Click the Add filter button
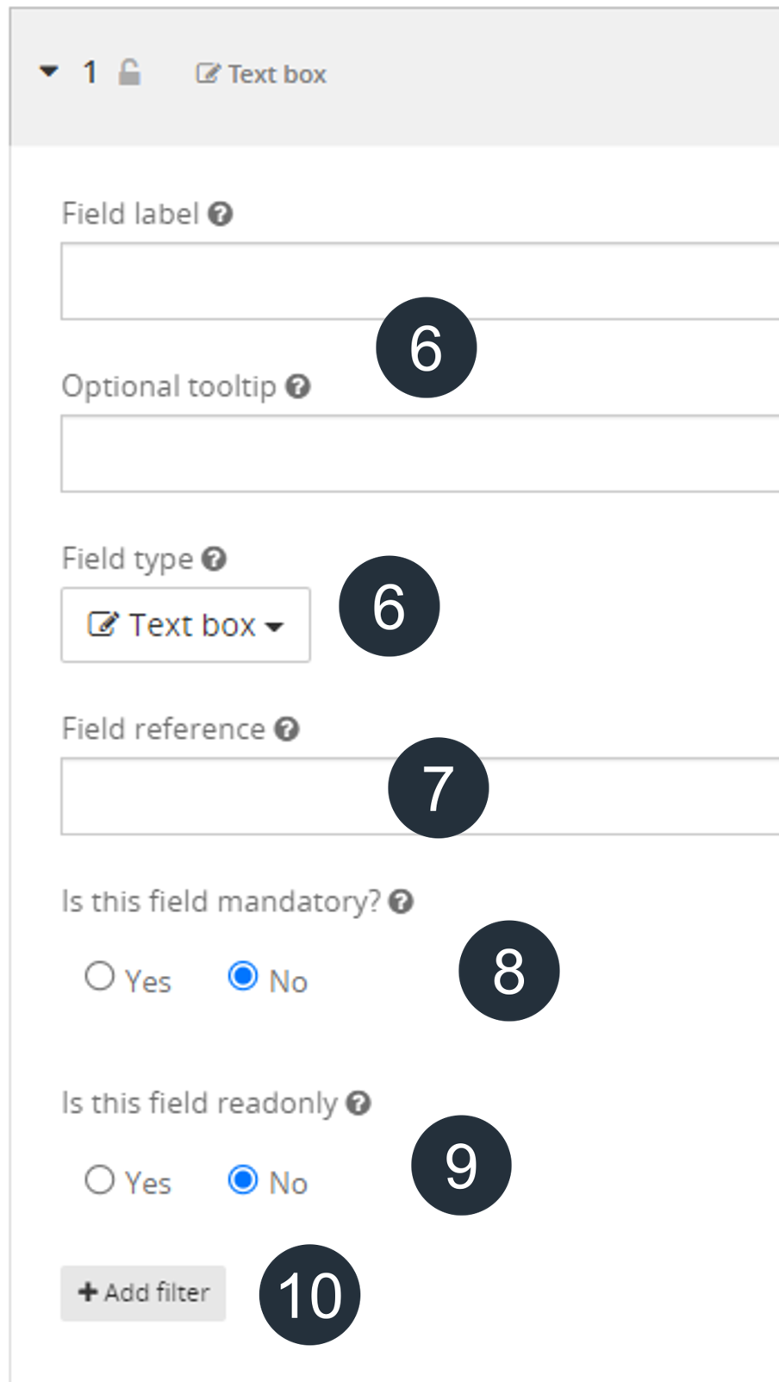Viewport: 779px width, 1382px height. click(143, 1293)
